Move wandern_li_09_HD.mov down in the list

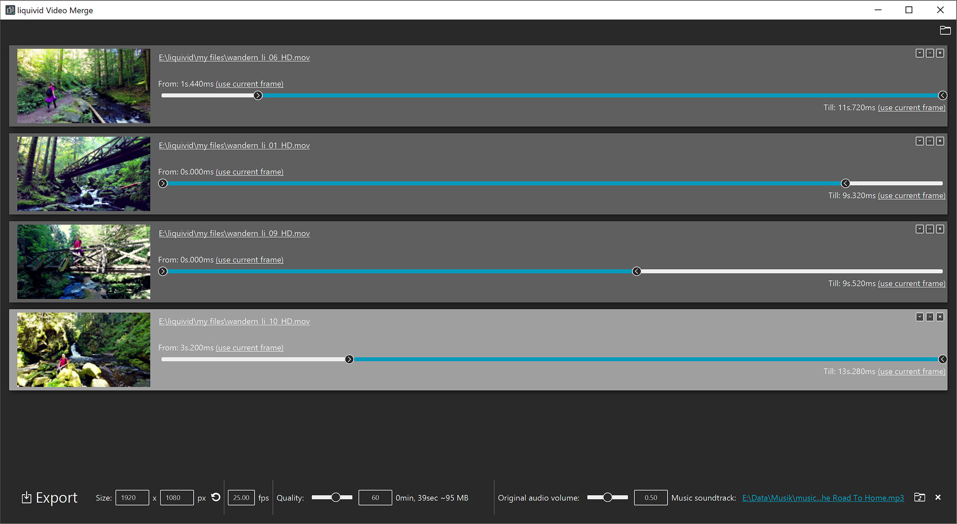[x=920, y=229]
